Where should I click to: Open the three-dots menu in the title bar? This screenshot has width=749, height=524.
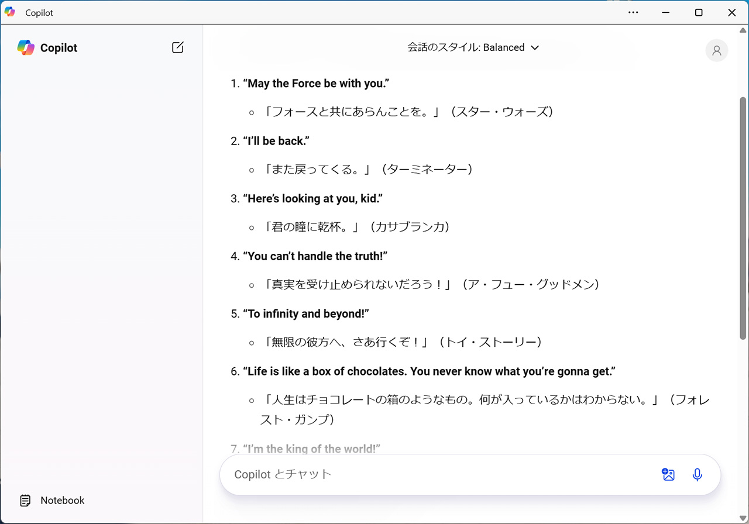tap(633, 12)
